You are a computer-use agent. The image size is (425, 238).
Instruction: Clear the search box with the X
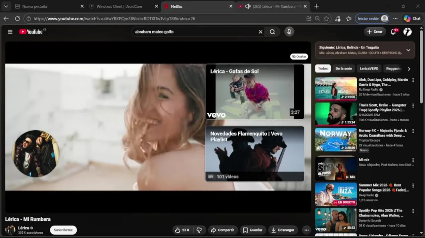click(x=260, y=32)
